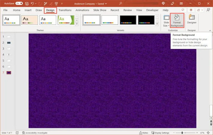213x135 pixels.
Task: Click the Save icon in title bar
Action: [x=26, y=3]
